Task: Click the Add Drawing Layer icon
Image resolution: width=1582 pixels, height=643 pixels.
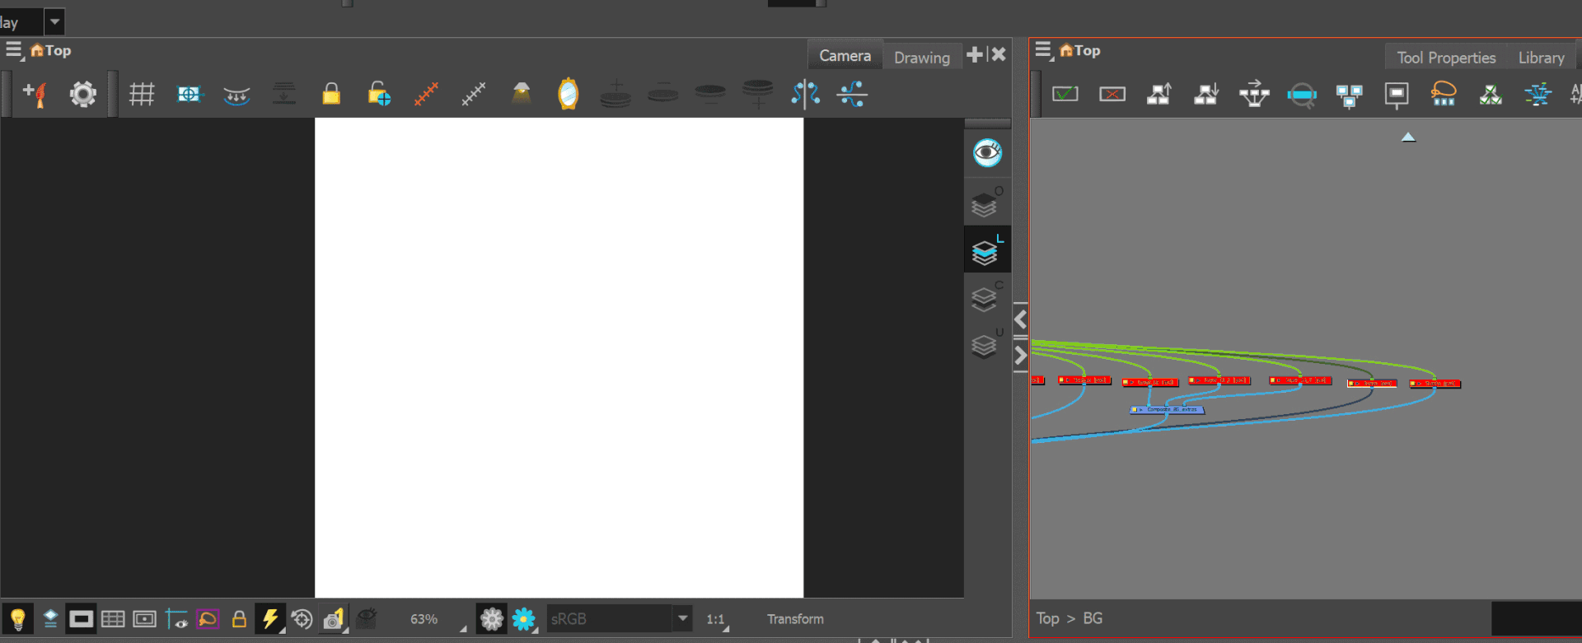Action: pyautogui.click(x=35, y=95)
